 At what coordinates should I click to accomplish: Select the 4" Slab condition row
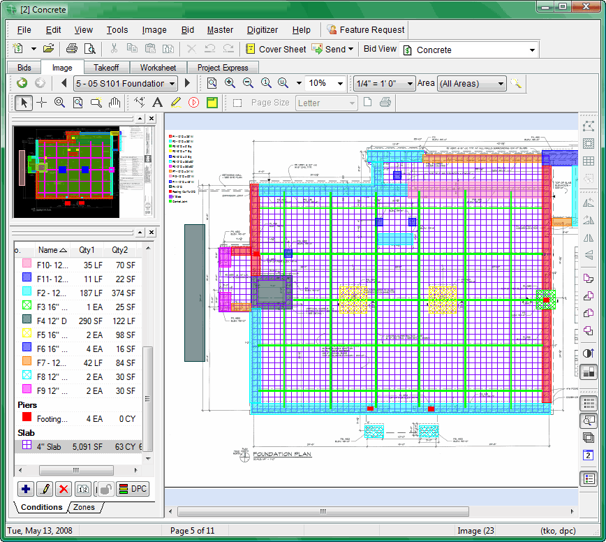coord(78,446)
